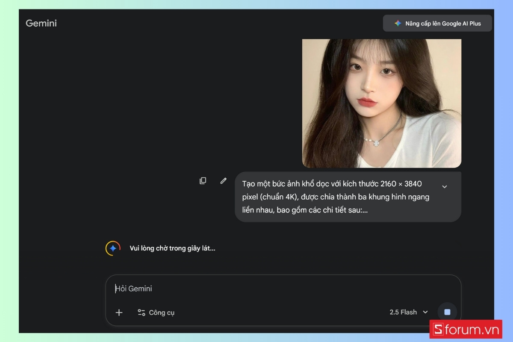Click the Gemini sparkle loading icon

tap(113, 248)
